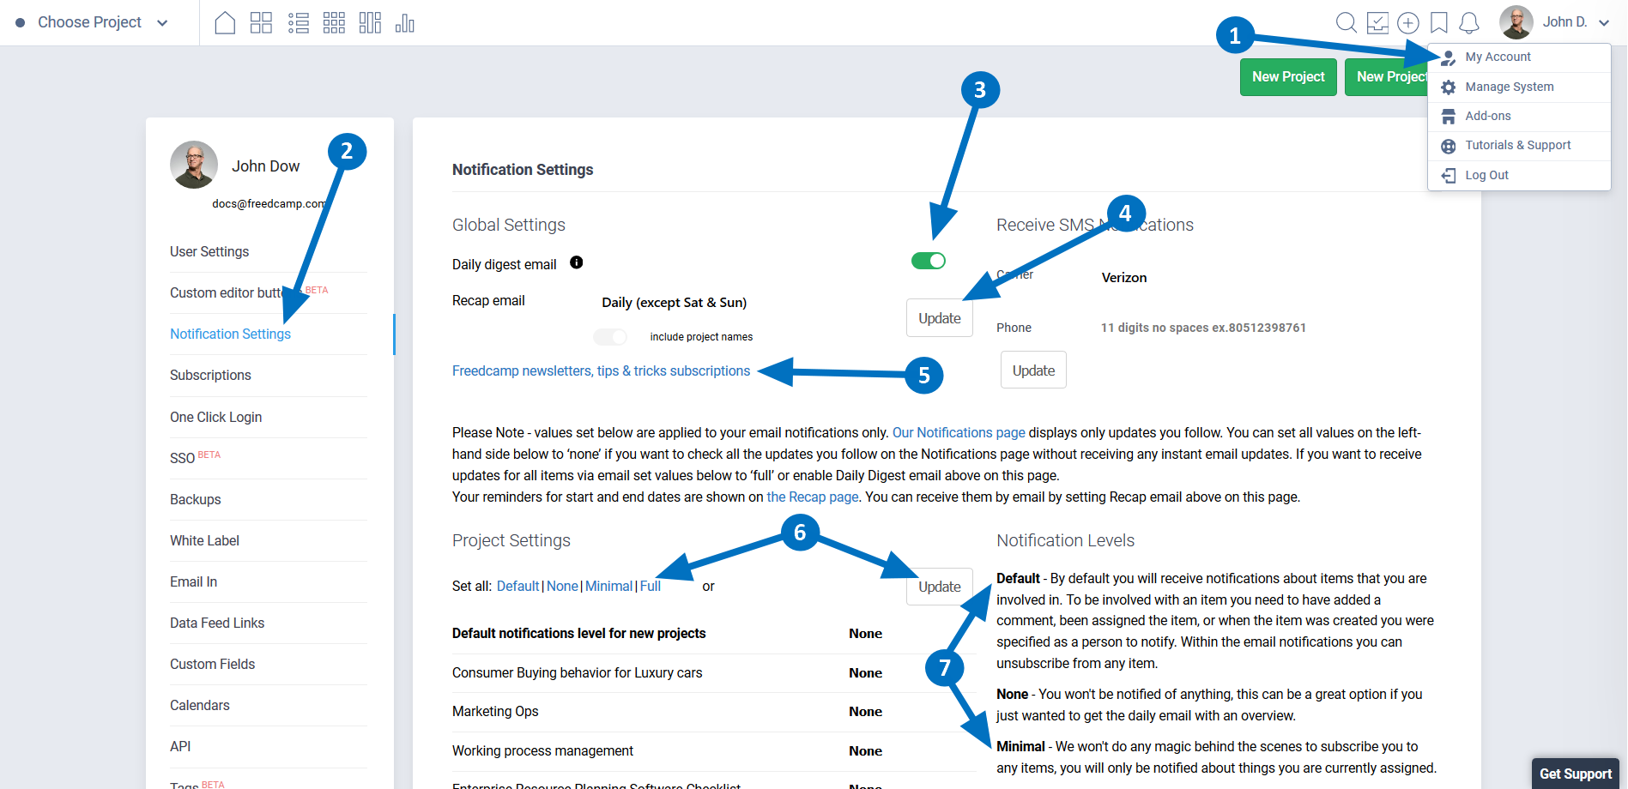The height and width of the screenshot is (789, 1628).
Task: Click the search magnifier icon
Action: coord(1346,23)
